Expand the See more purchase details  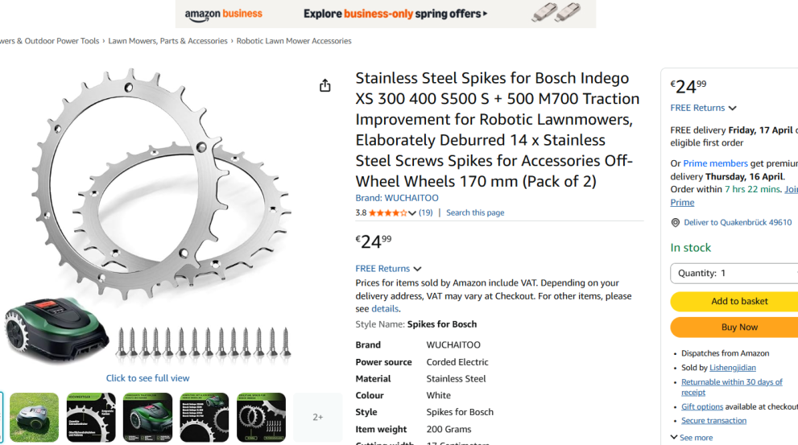click(x=691, y=438)
